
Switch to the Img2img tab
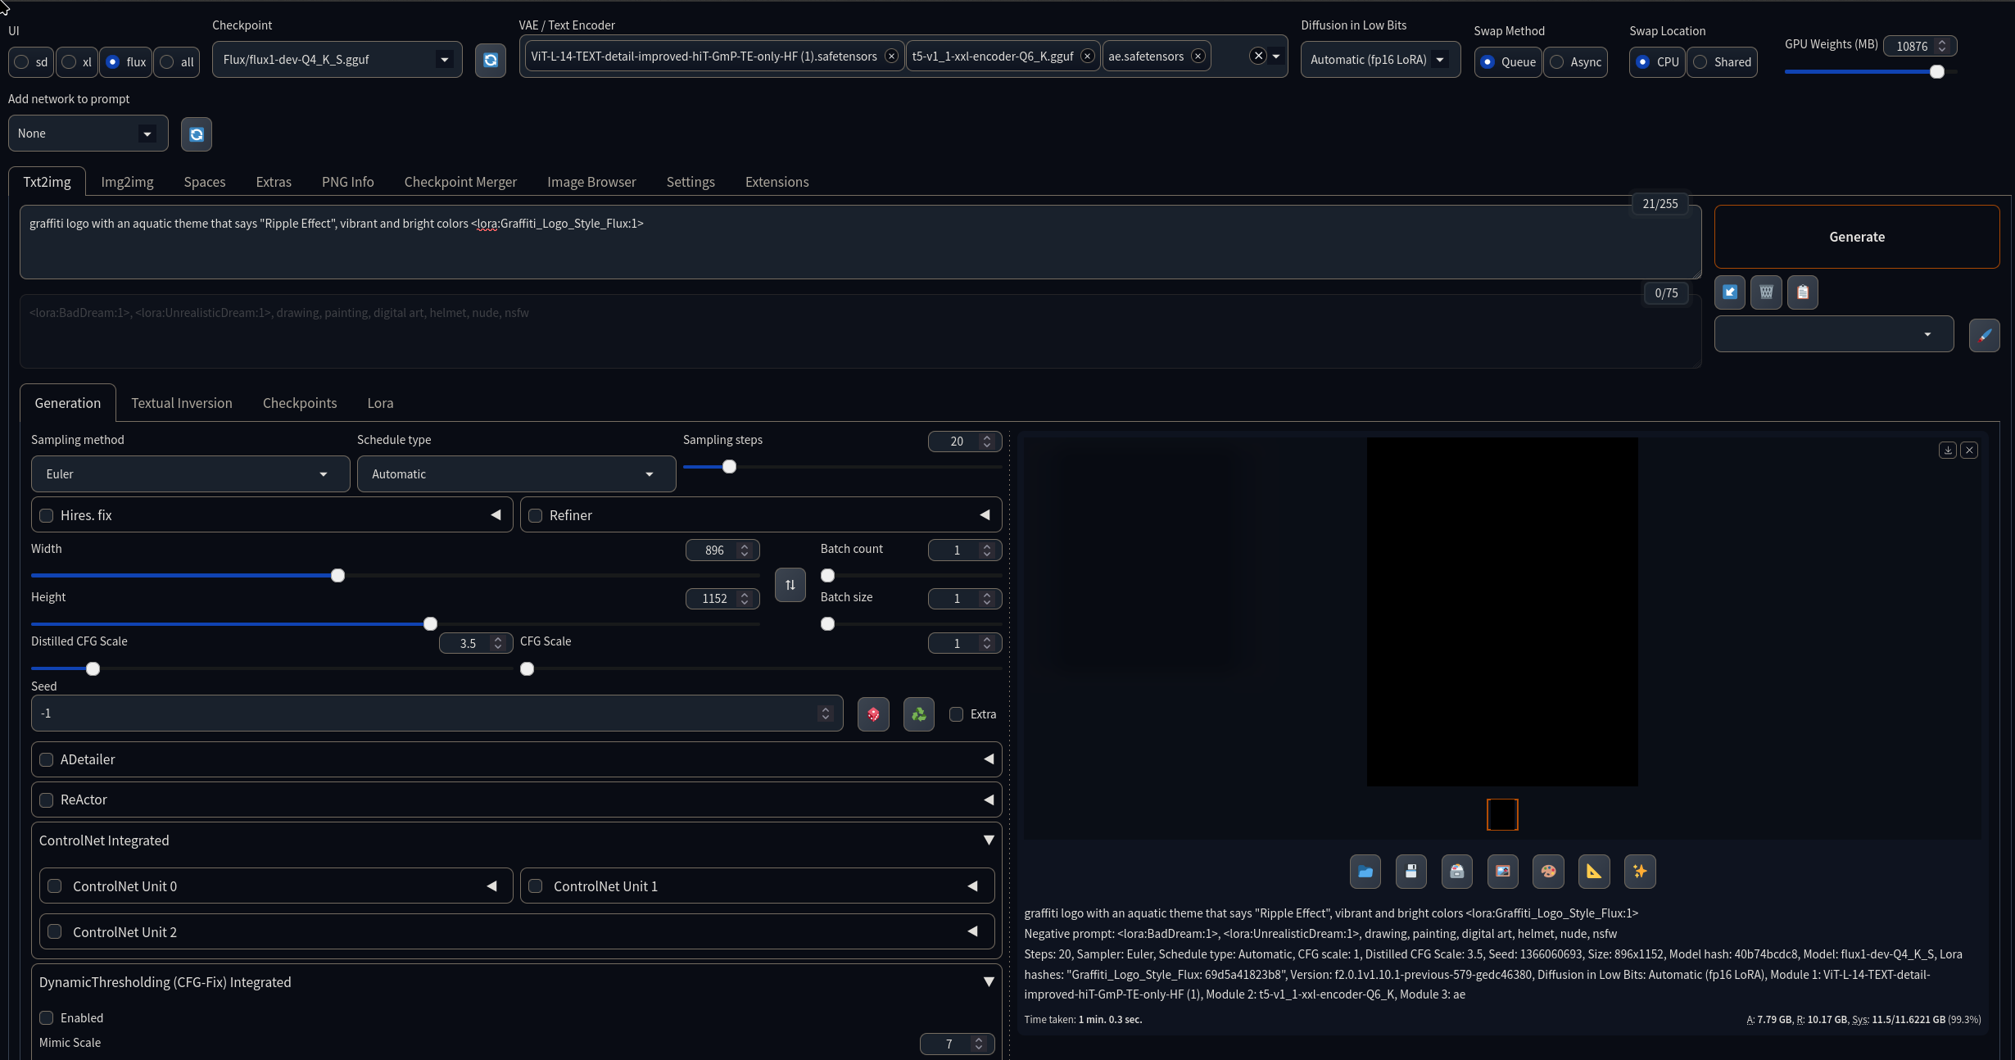click(127, 181)
